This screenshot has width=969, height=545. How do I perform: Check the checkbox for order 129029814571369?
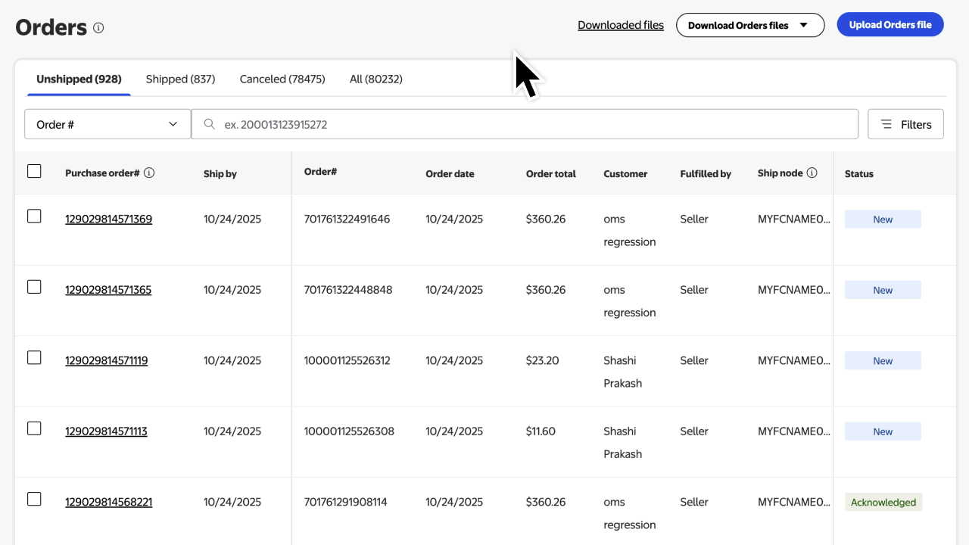(x=34, y=216)
